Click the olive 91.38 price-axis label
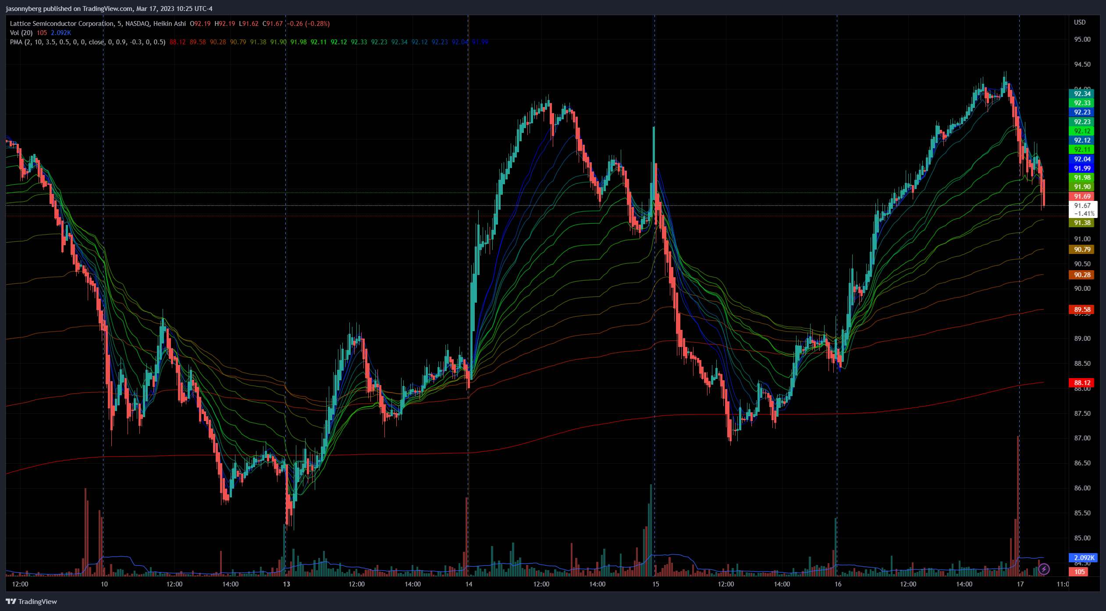1106x611 pixels. point(1081,223)
